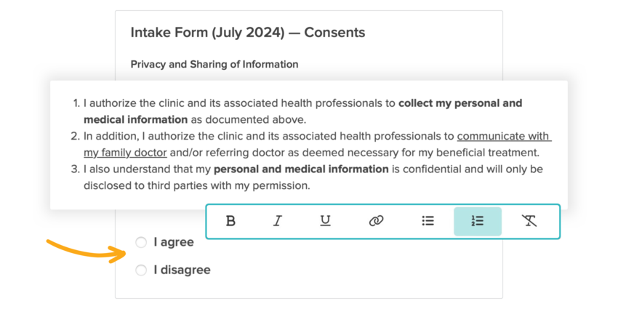Clear text formatting with the crossed-T icon
This screenshot has width=618, height=309.
pyautogui.click(x=529, y=221)
